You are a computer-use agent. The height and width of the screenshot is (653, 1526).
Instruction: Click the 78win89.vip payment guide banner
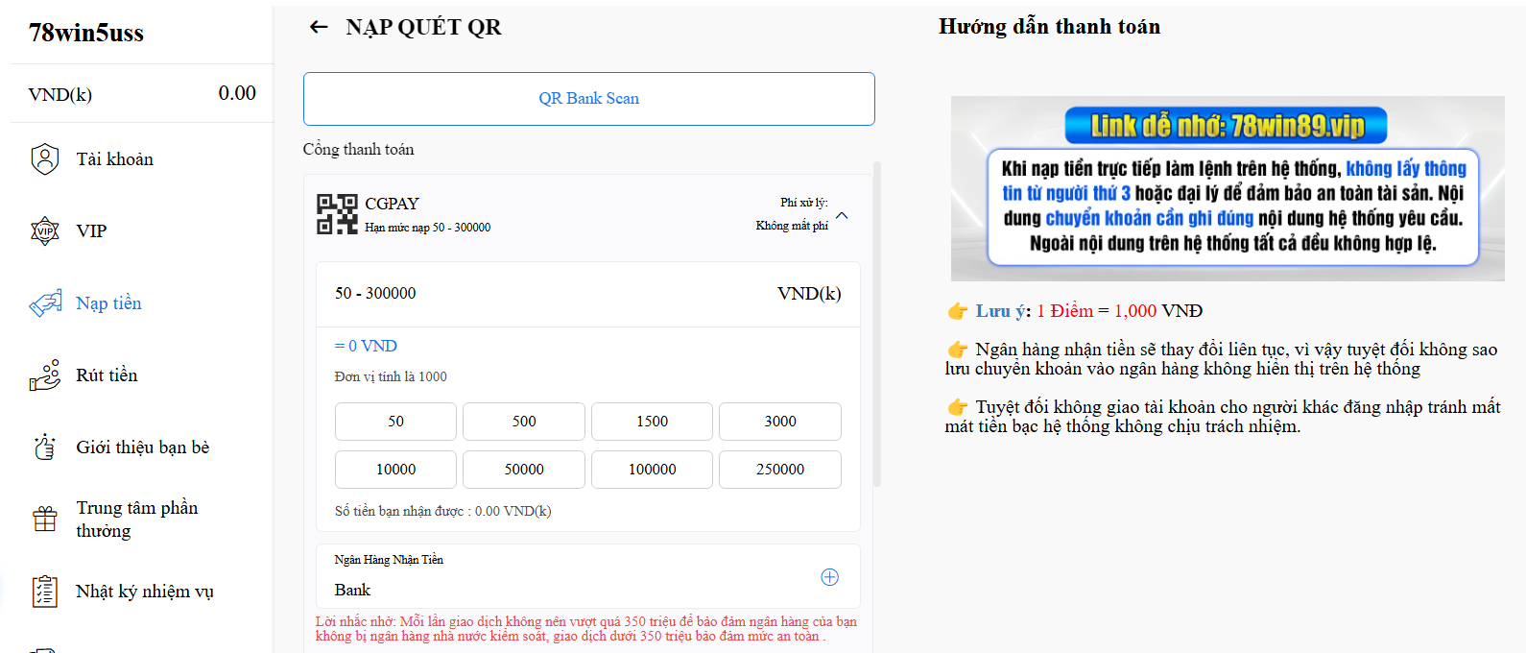pos(1228,188)
